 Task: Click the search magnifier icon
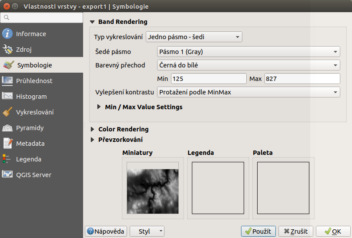coord(7,17)
